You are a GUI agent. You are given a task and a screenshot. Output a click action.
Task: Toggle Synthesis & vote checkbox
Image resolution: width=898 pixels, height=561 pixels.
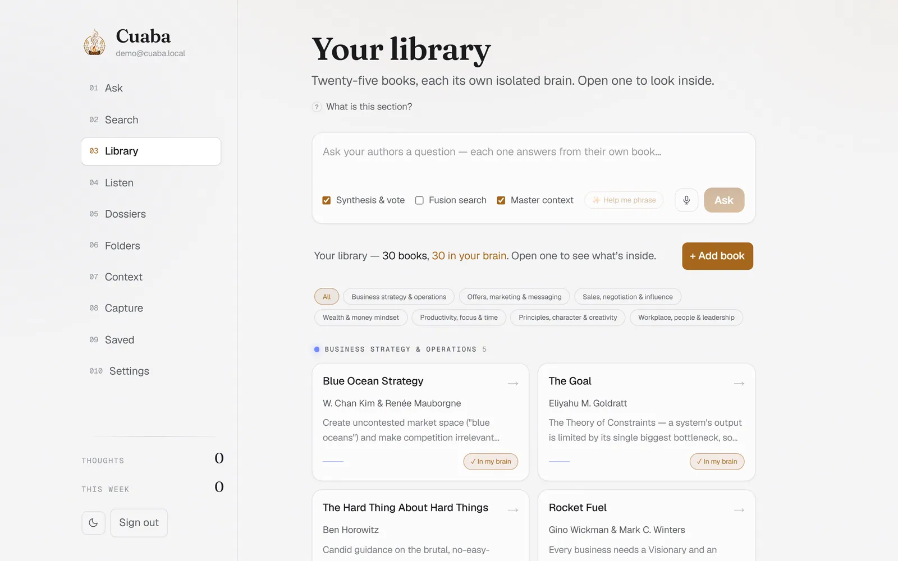coord(327,200)
